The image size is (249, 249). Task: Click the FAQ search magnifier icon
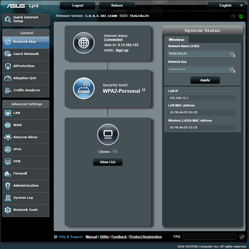[242, 237]
